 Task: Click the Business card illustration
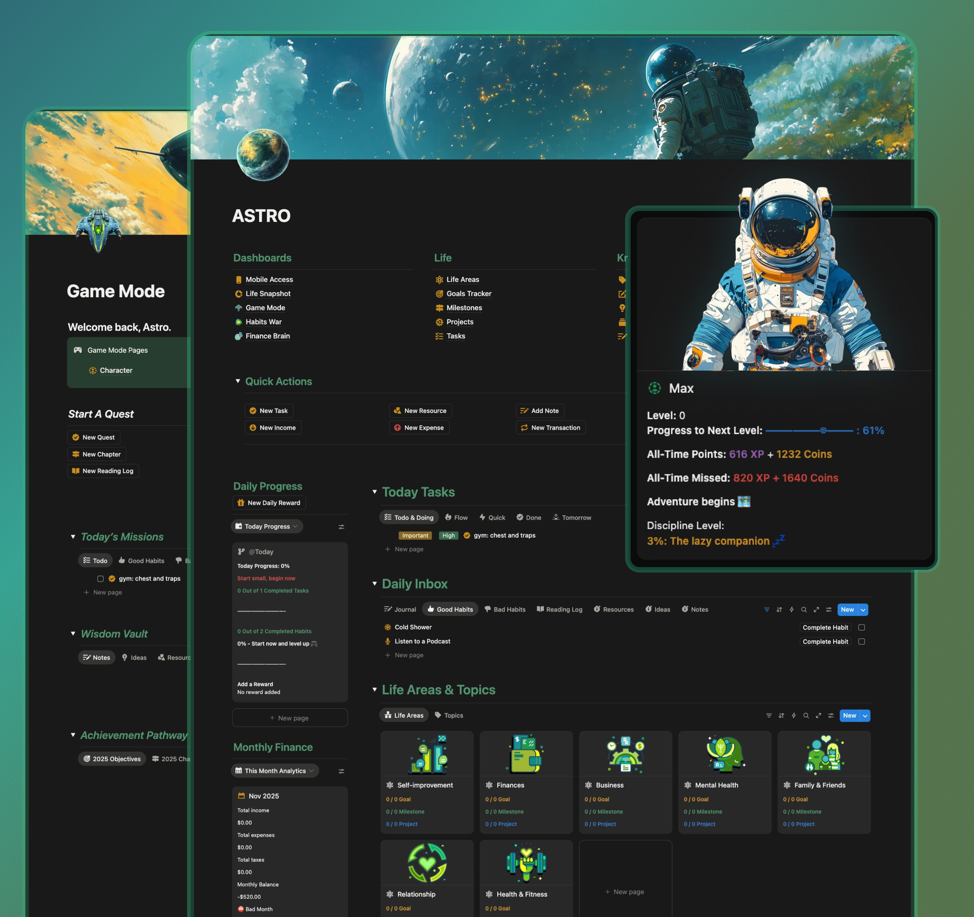tap(626, 754)
